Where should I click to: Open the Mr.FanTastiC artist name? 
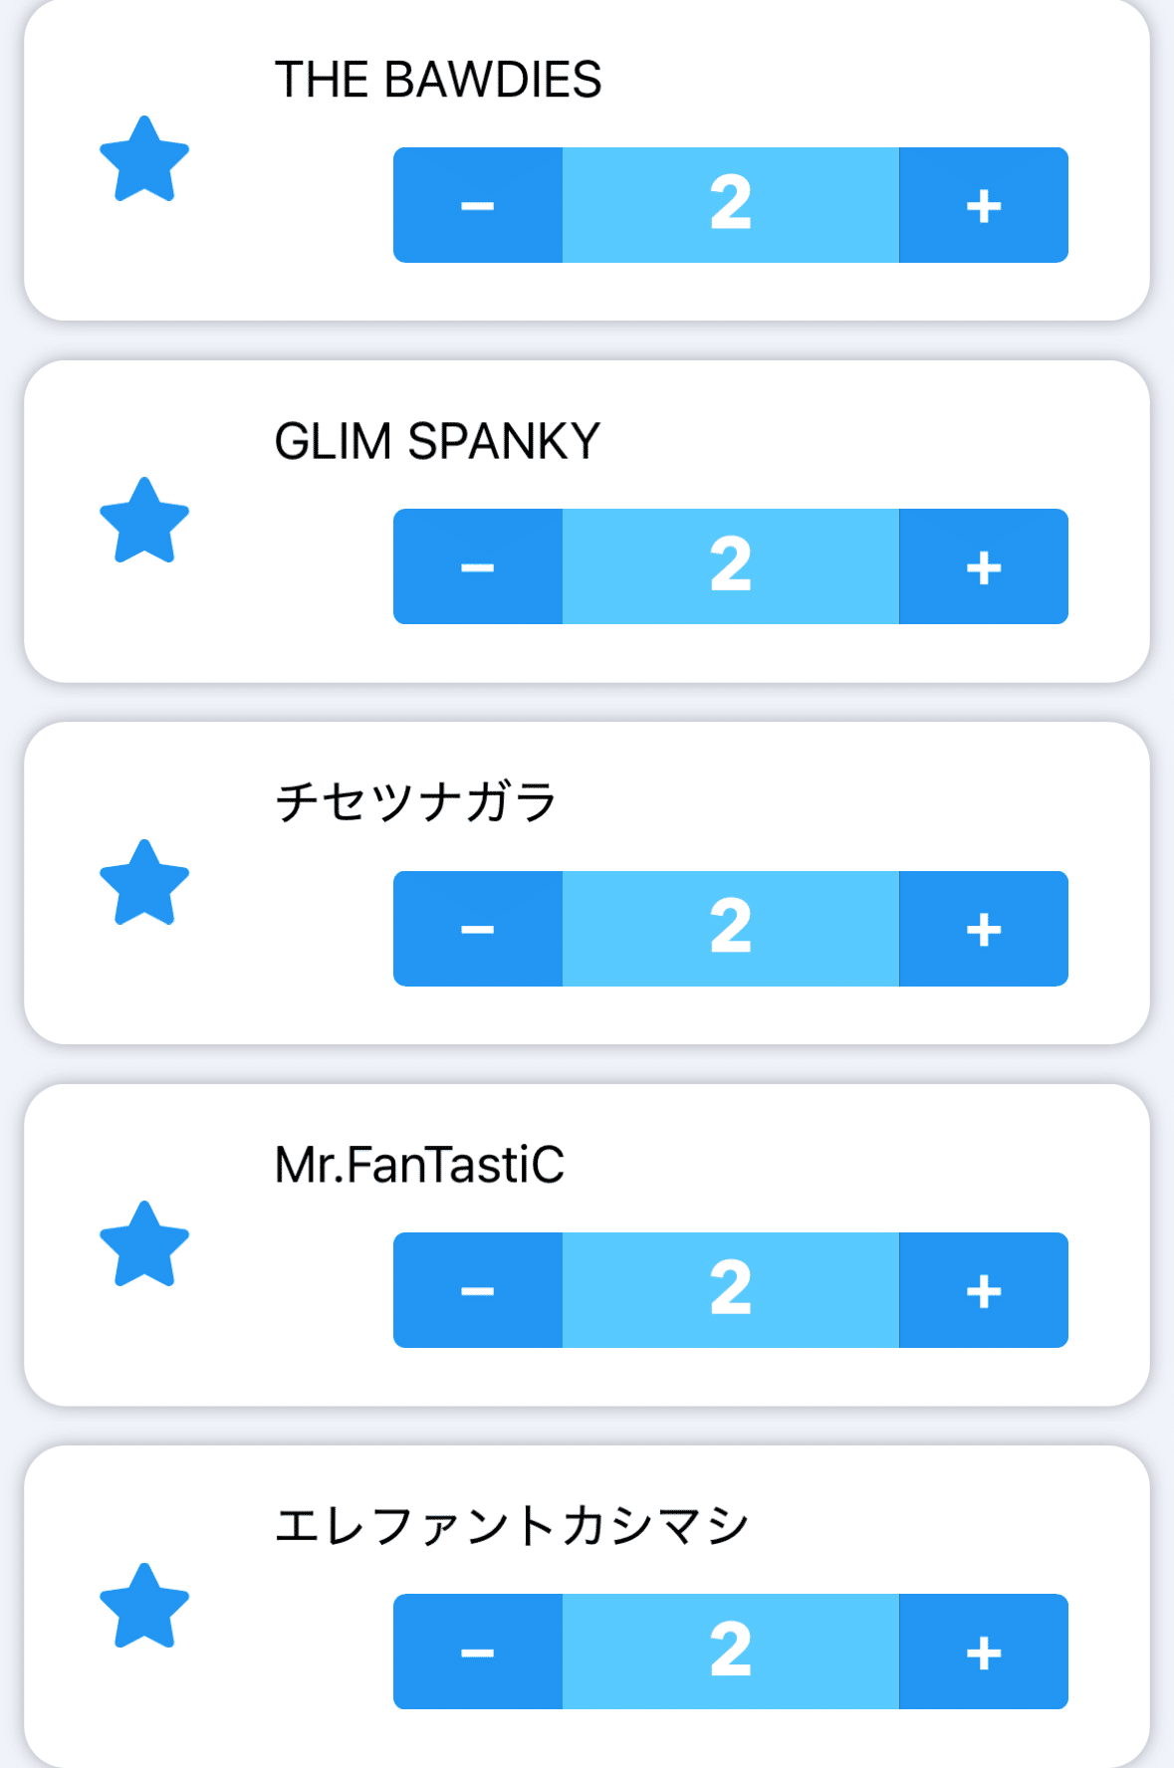tap(419, 1165)
